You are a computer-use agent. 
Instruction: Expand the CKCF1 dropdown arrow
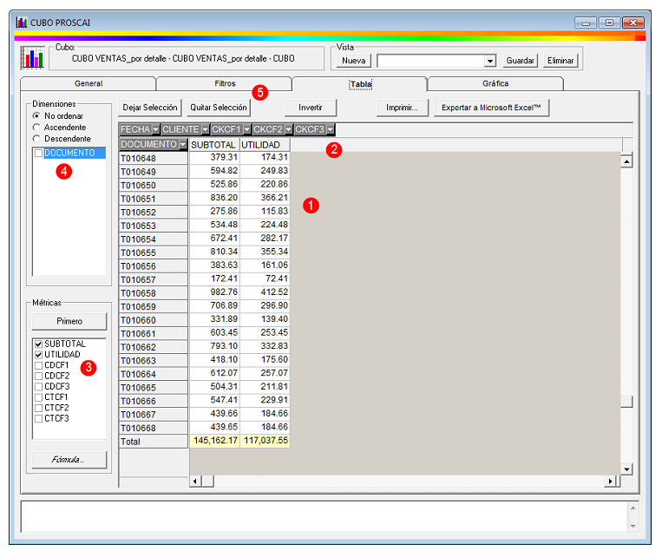247,129
